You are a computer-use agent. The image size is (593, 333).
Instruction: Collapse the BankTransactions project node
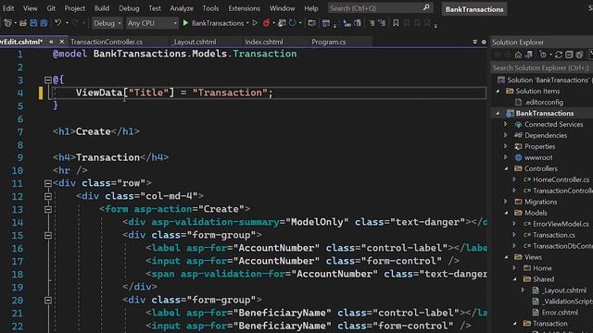tap(498, 113)
